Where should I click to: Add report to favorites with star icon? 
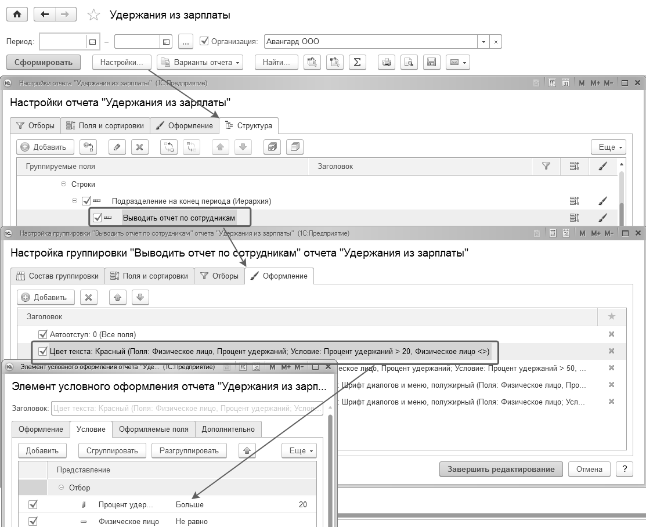coord(94,15)
